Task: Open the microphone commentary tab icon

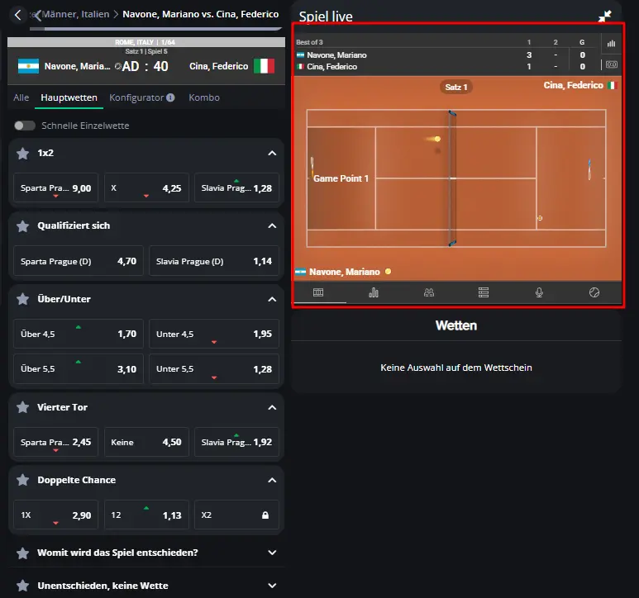Action: [539, 292]
